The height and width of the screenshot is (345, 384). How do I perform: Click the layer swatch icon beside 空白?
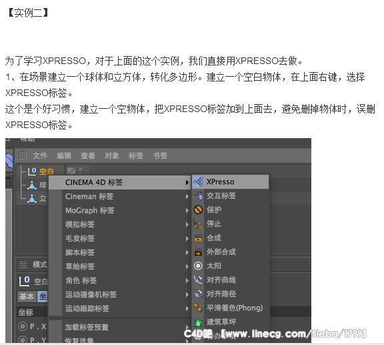pos(71,170)
